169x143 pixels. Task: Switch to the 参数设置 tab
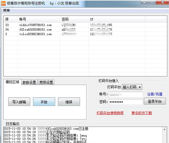[x=29, y=82]
